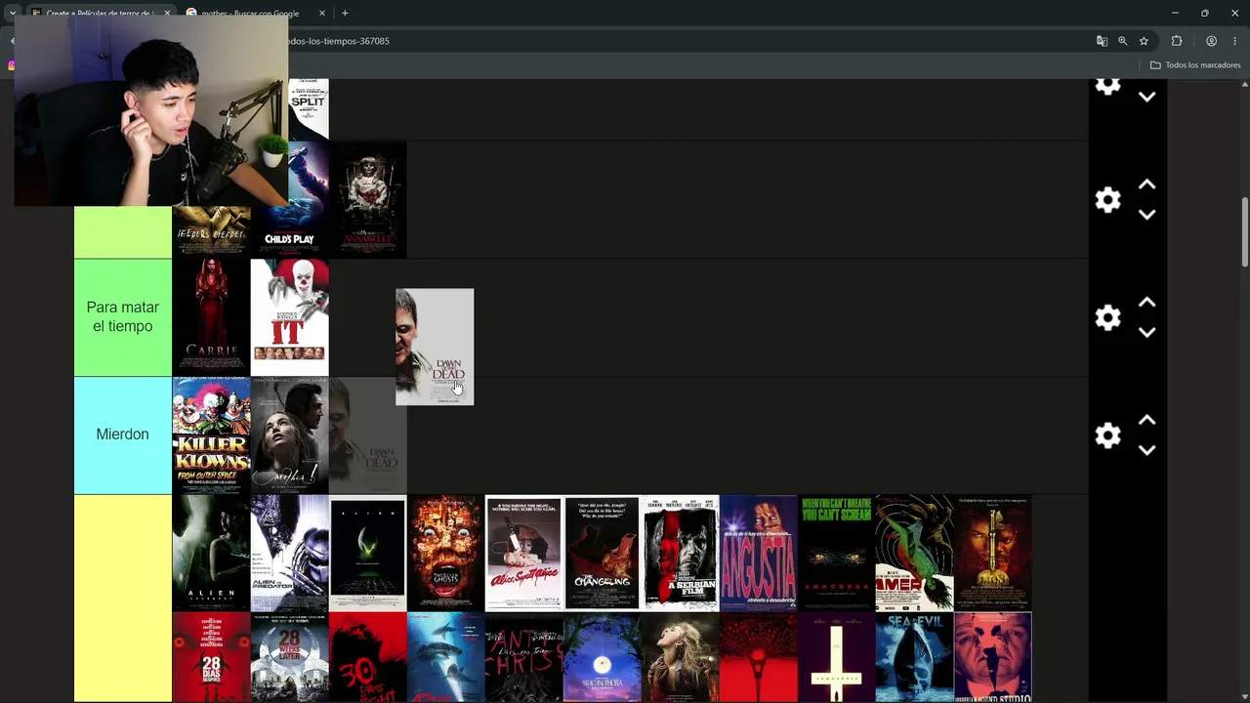Switch to the Create a Películas de terror tab
The height and width of the screenshot is (703, 1250).
tap(99, 13)
